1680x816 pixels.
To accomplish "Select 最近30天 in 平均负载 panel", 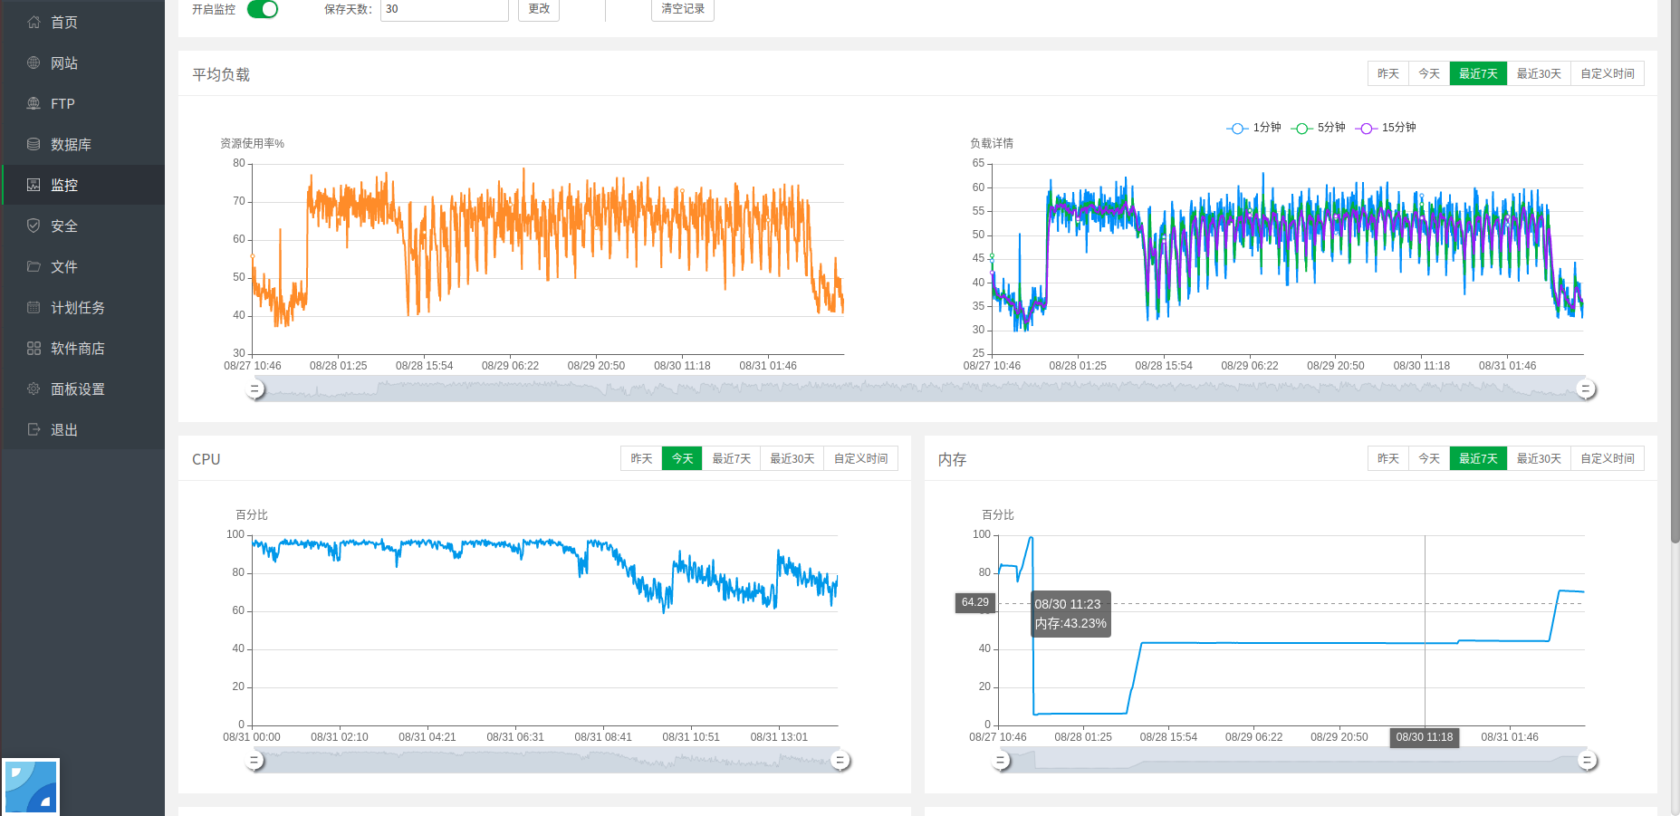I will (1539, 73).
